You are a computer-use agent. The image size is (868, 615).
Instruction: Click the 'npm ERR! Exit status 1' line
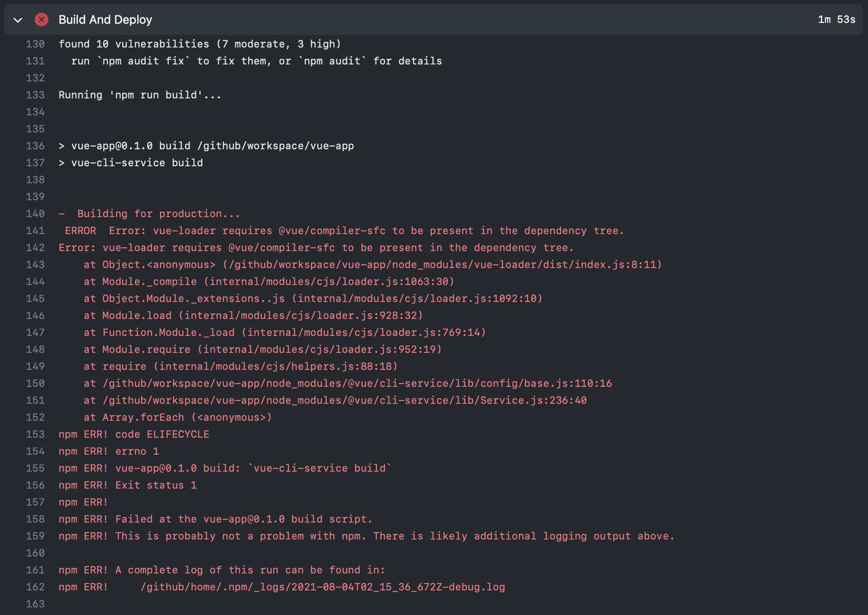coord(128,485)
